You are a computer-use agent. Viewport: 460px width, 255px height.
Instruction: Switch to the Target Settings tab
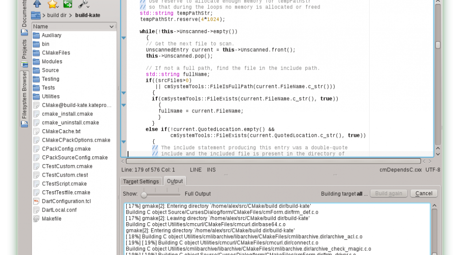141,182
